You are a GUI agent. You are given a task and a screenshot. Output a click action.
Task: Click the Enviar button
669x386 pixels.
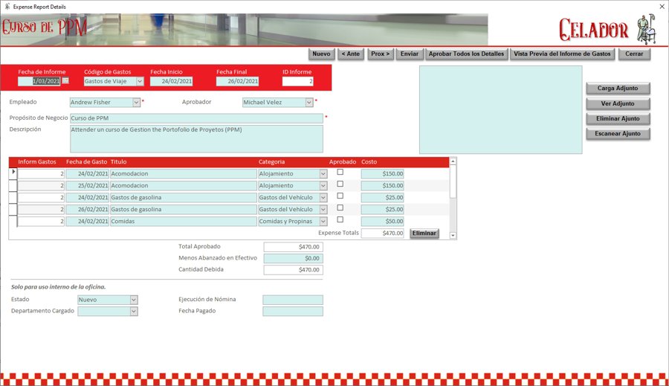click(410, 54)
